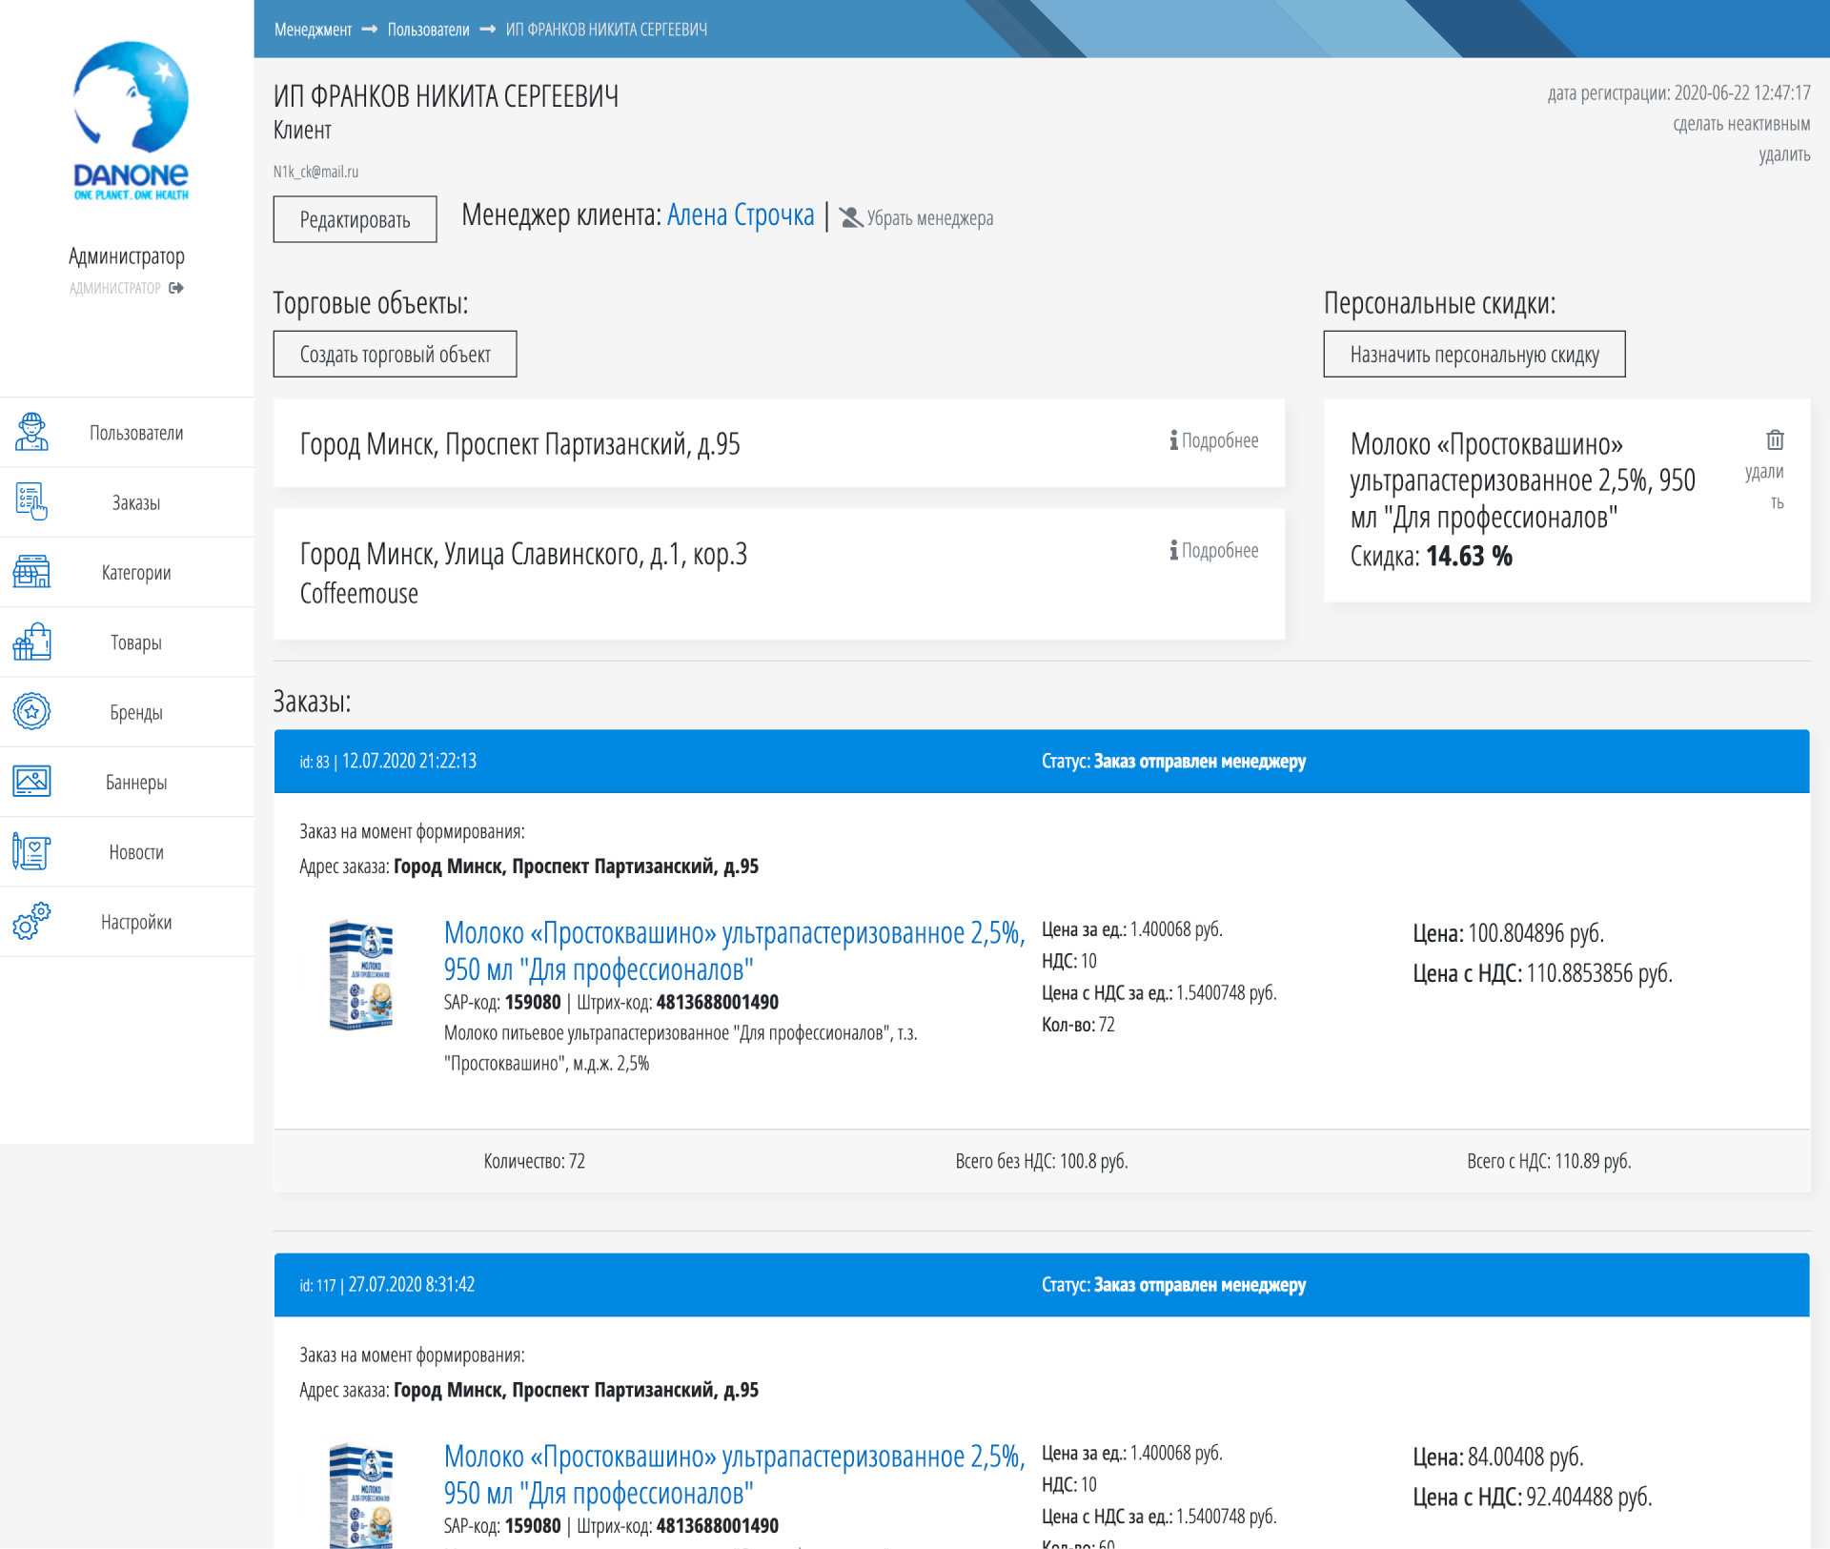
Task: Click Создать торговый объект button
Action: point(395,354)
